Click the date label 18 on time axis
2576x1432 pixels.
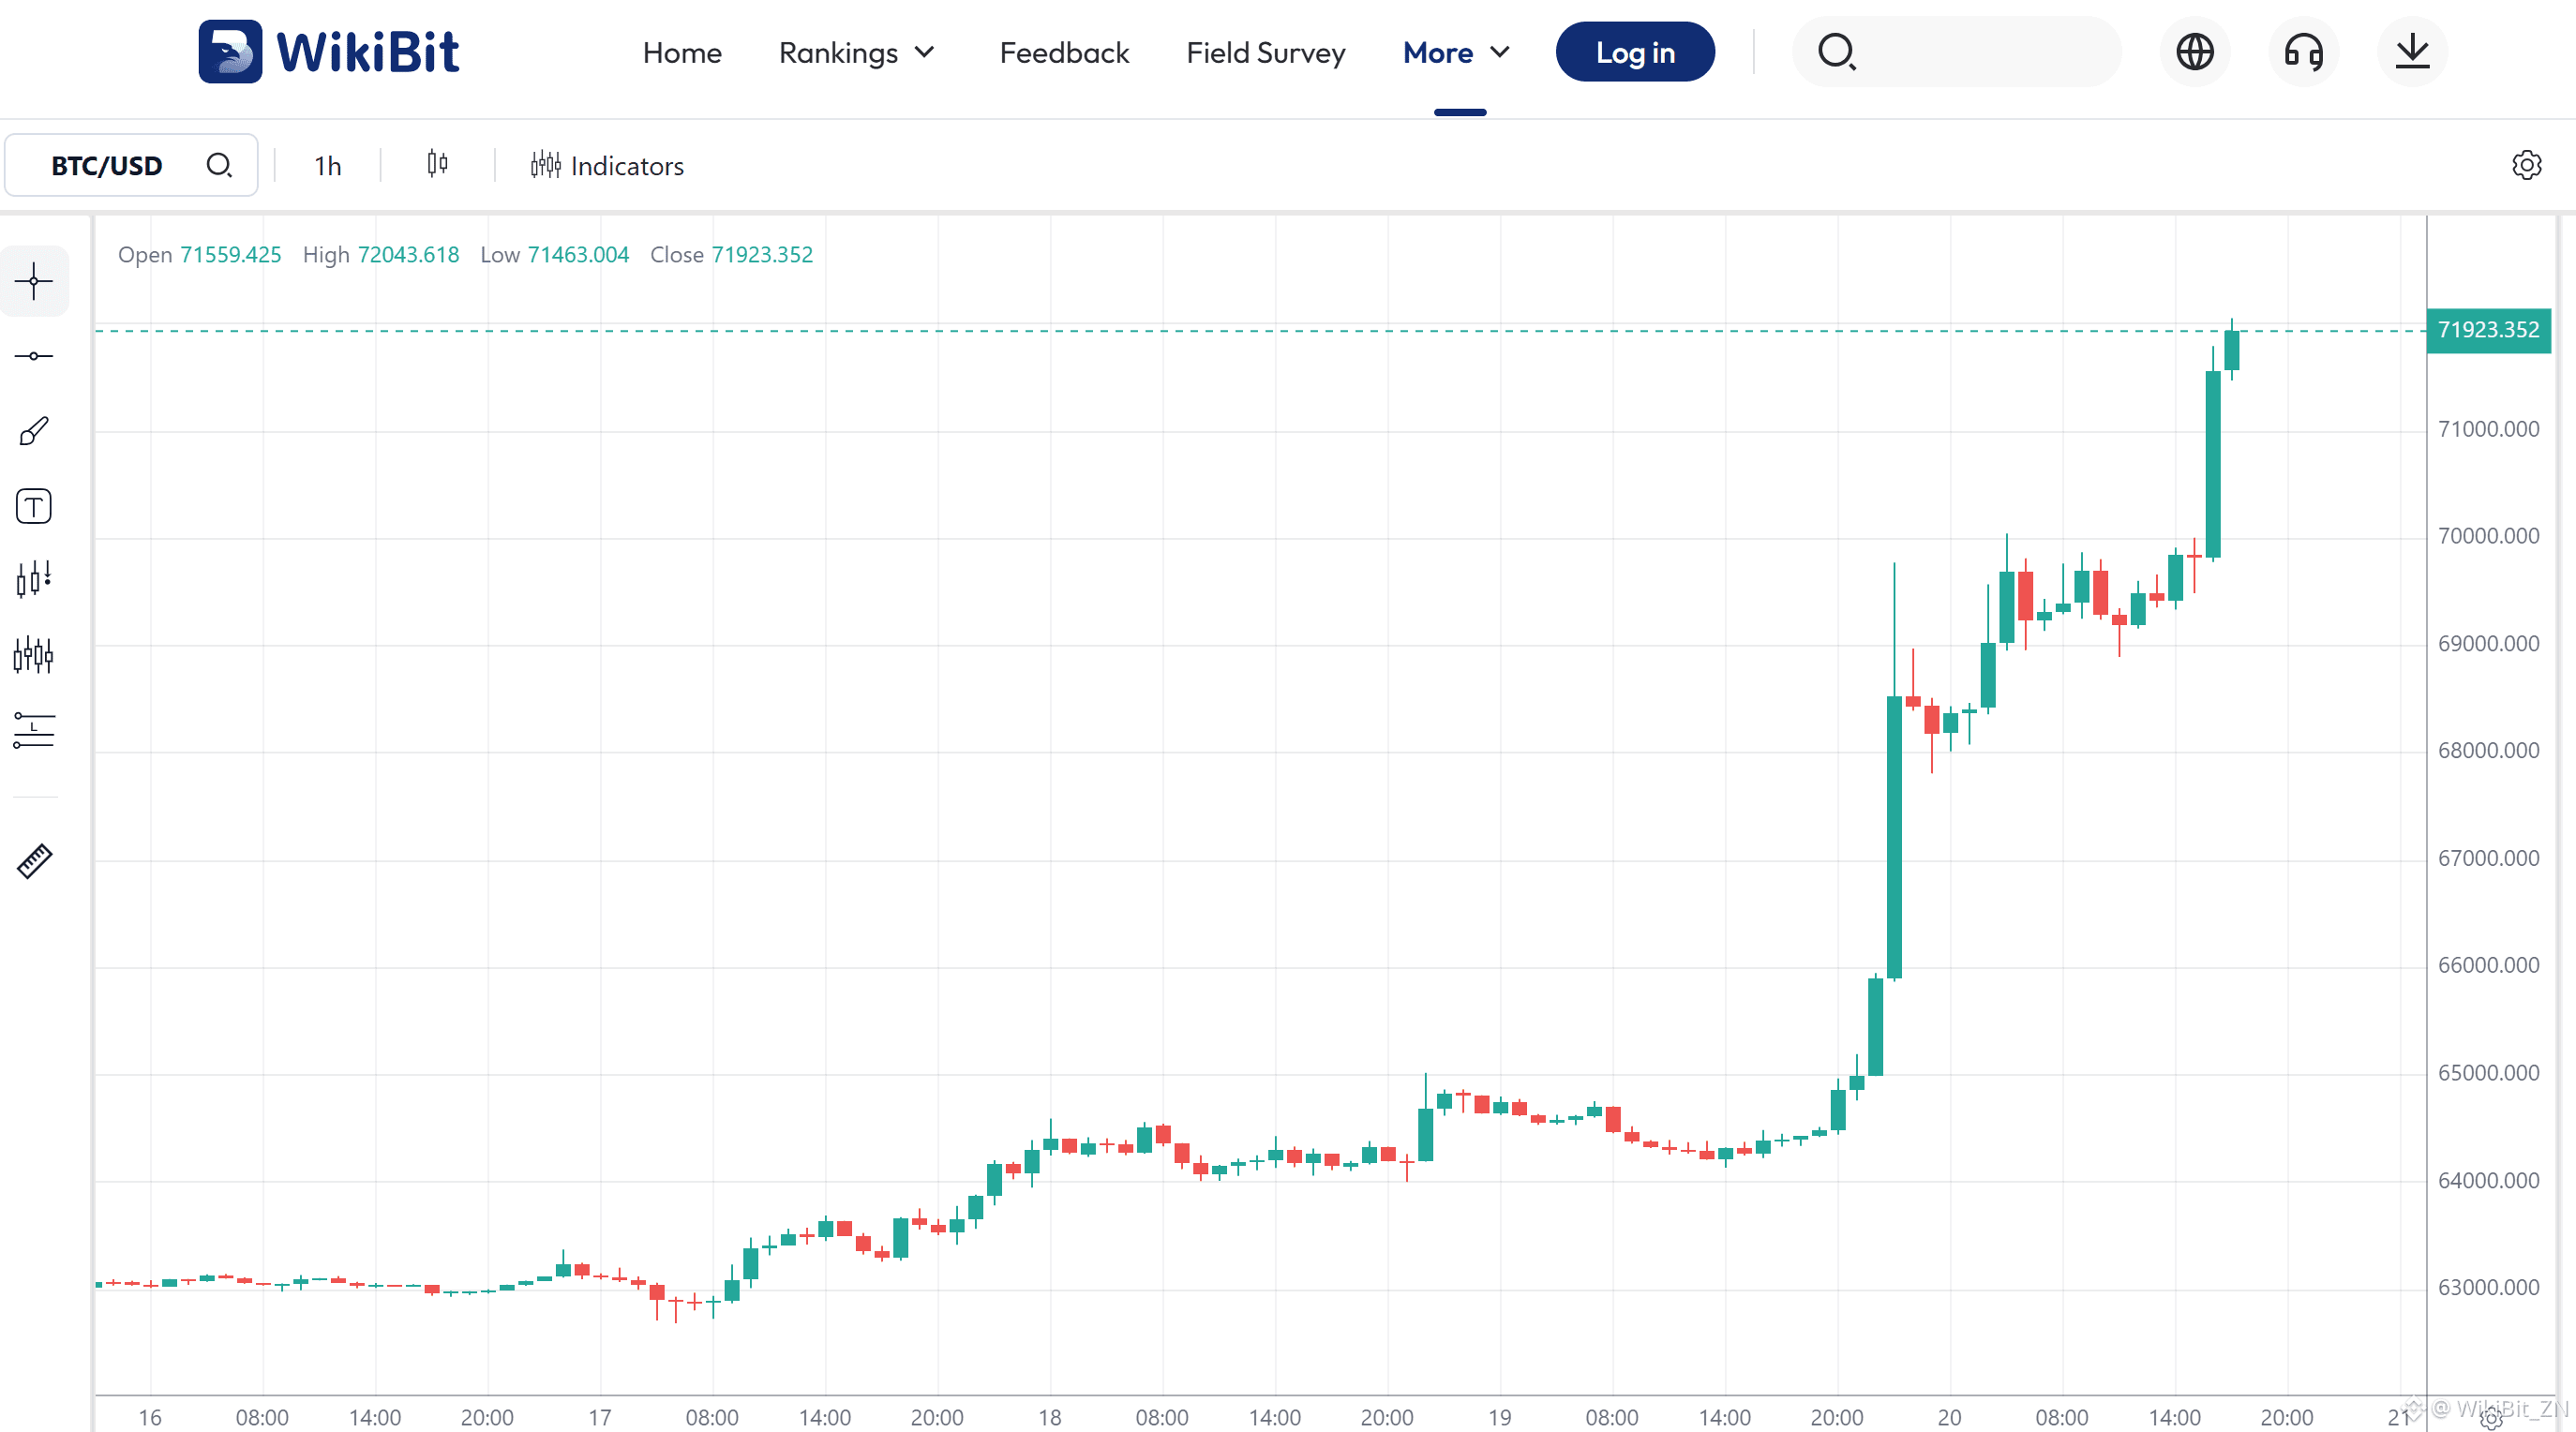[x=1050, y=1417]
